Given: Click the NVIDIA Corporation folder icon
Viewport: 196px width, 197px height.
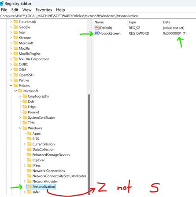Looking at the screenshot, I should click(x=15, y=59).
